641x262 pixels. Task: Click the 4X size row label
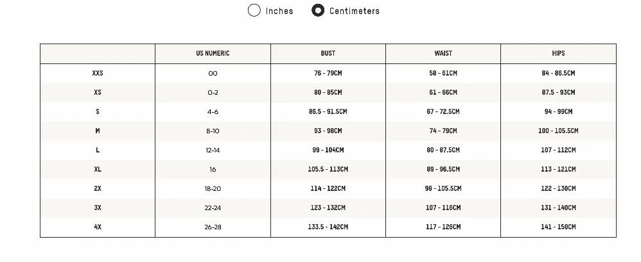pyautogui.click(x=98, y=227)
